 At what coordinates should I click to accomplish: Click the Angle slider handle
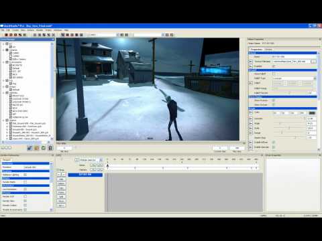point(280,123)
